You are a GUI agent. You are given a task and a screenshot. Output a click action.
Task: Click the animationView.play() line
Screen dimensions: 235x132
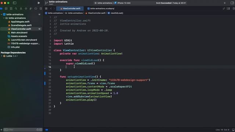pyautogui.click(x=81, y=100)
